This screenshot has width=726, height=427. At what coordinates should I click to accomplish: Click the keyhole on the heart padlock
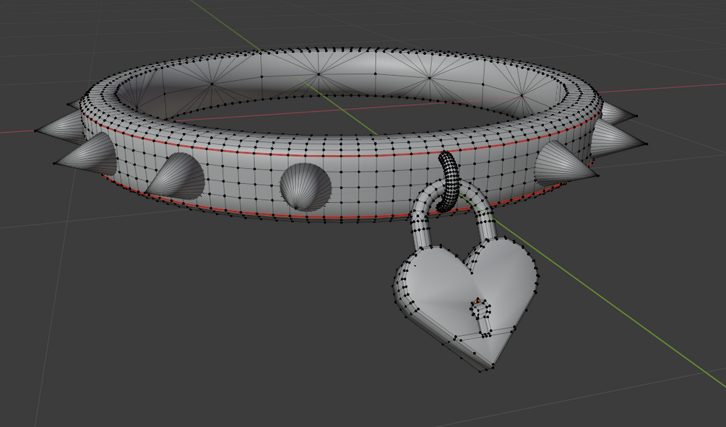[482, 318]
